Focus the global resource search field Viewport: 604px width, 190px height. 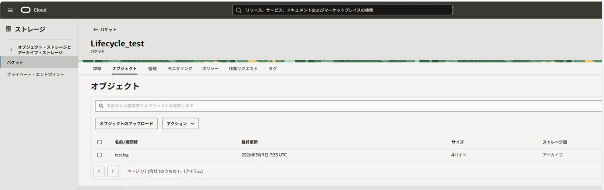[342, 10]
